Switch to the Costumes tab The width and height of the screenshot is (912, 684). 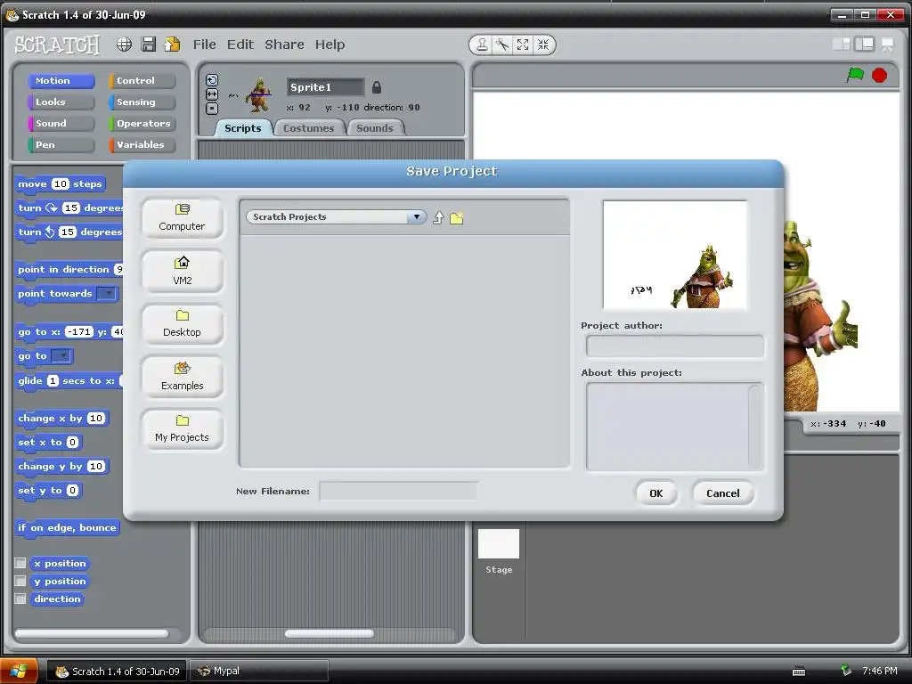[x=309, y=128]
